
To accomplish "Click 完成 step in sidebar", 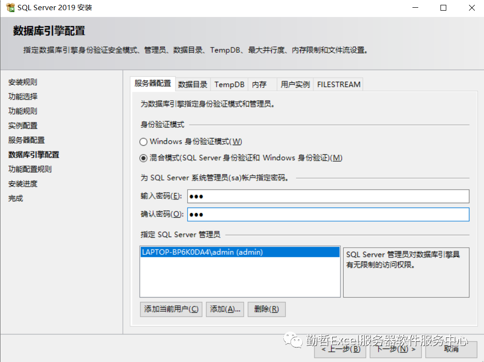I will 16,198.
